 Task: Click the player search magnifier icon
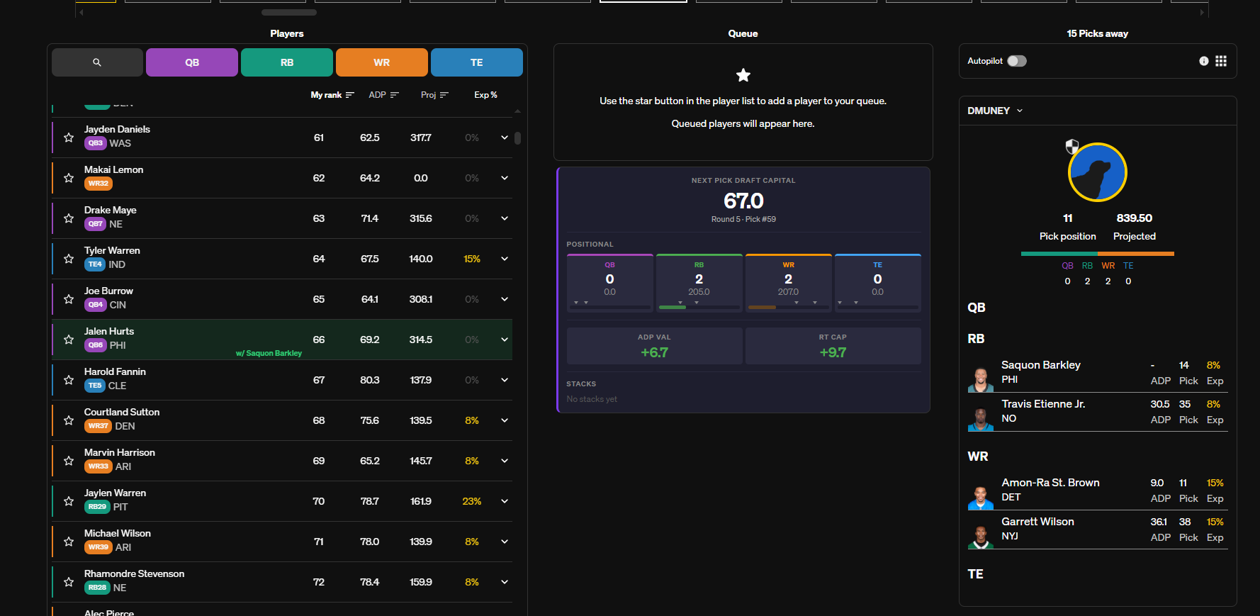coord(97,62)
